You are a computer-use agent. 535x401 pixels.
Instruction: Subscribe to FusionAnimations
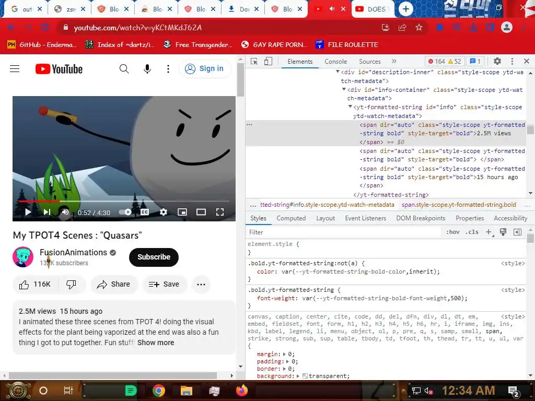[x=154, y=257]
